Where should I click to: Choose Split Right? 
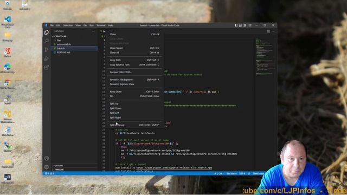click(x=134, y=118)
